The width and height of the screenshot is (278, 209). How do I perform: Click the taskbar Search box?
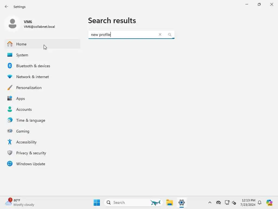point(133,202)
